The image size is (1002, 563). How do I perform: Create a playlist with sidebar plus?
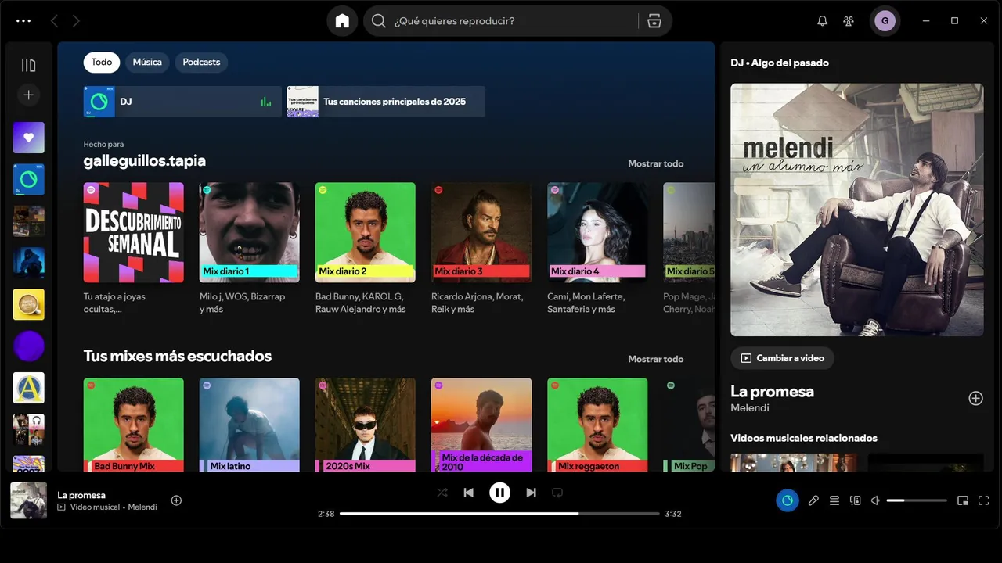click(29, 95)
